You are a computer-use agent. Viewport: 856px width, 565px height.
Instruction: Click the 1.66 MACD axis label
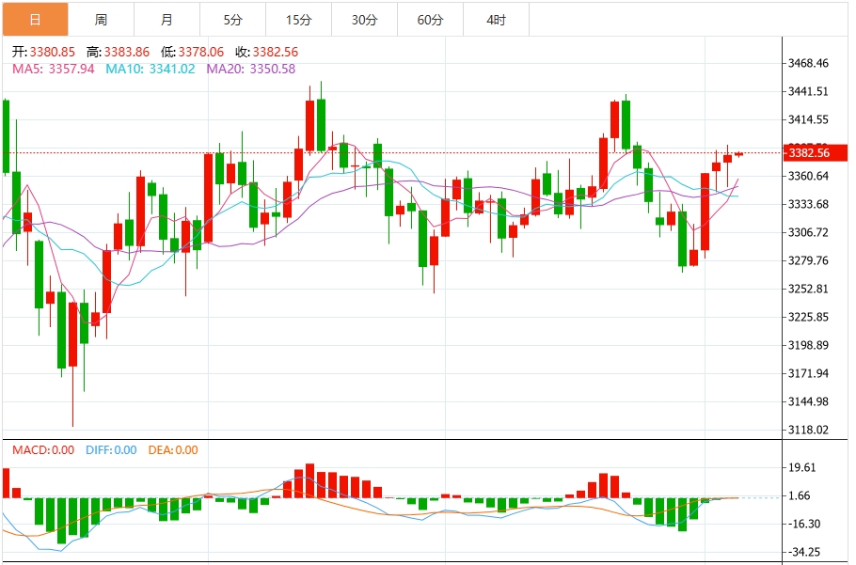(800, 495)
